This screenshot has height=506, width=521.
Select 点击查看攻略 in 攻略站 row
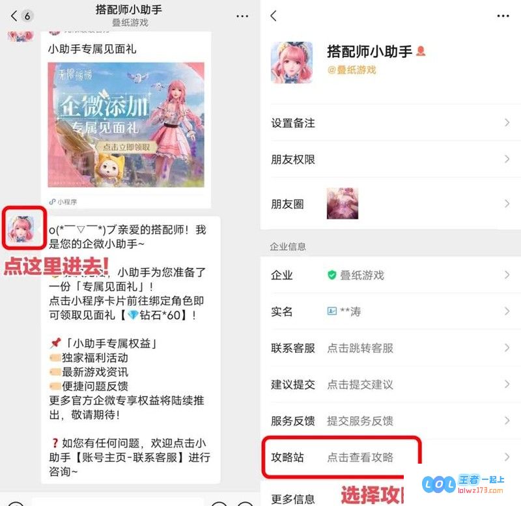(x=360, y=457)
